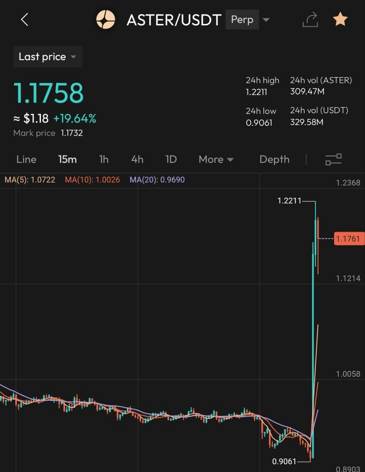Expand the Last price dropdown
The height and width of the screenshot is (472, 365).
click(x=48, y=56)
